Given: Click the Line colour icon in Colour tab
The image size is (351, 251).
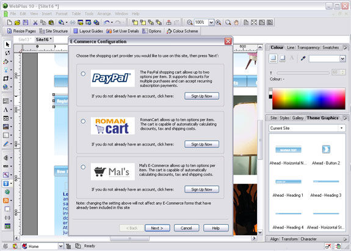Looking at the screenshot, I should [283, 58].
